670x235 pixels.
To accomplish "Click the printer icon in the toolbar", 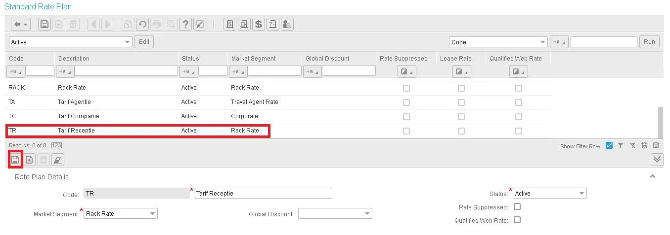I will tap(157, 24).
